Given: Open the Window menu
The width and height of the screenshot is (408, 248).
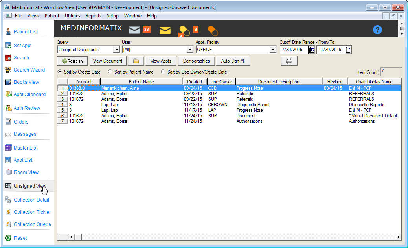Looking at the screenshot, I should pos(133,16).
